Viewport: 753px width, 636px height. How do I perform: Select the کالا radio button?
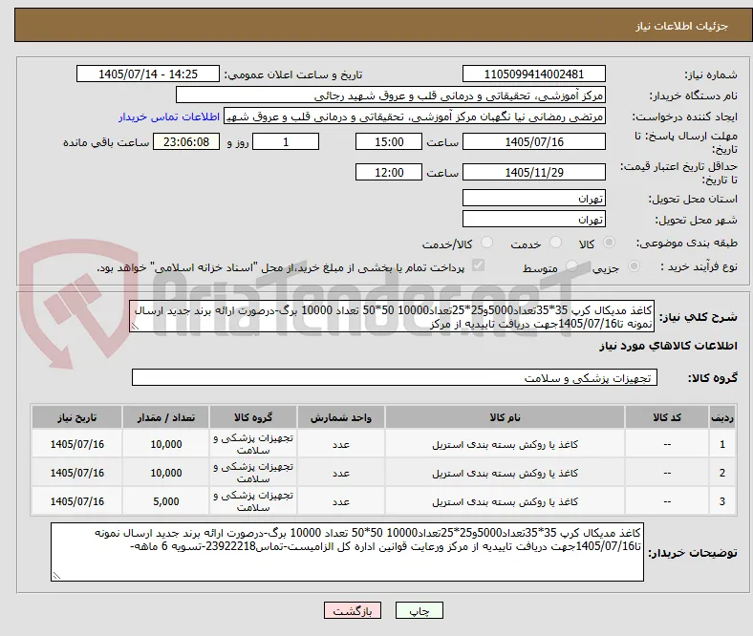(609, 243)
